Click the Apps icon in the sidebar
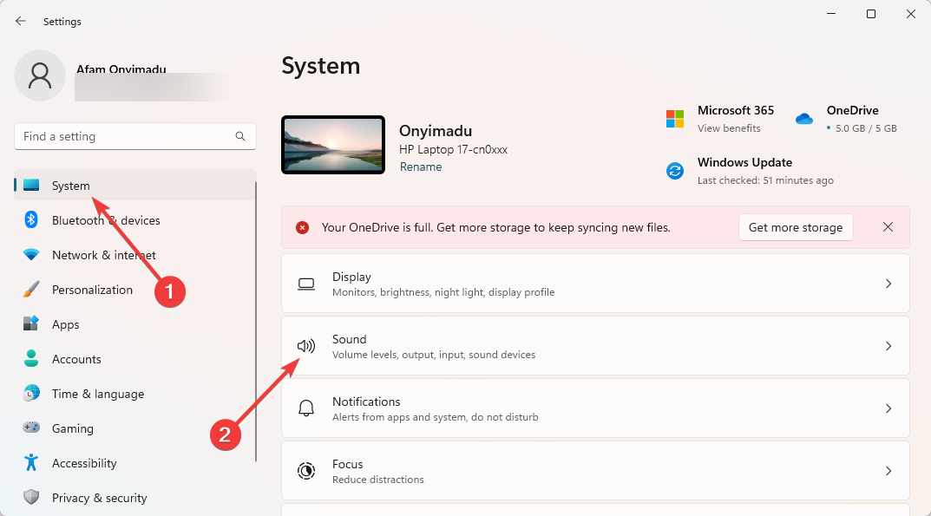 31,323
